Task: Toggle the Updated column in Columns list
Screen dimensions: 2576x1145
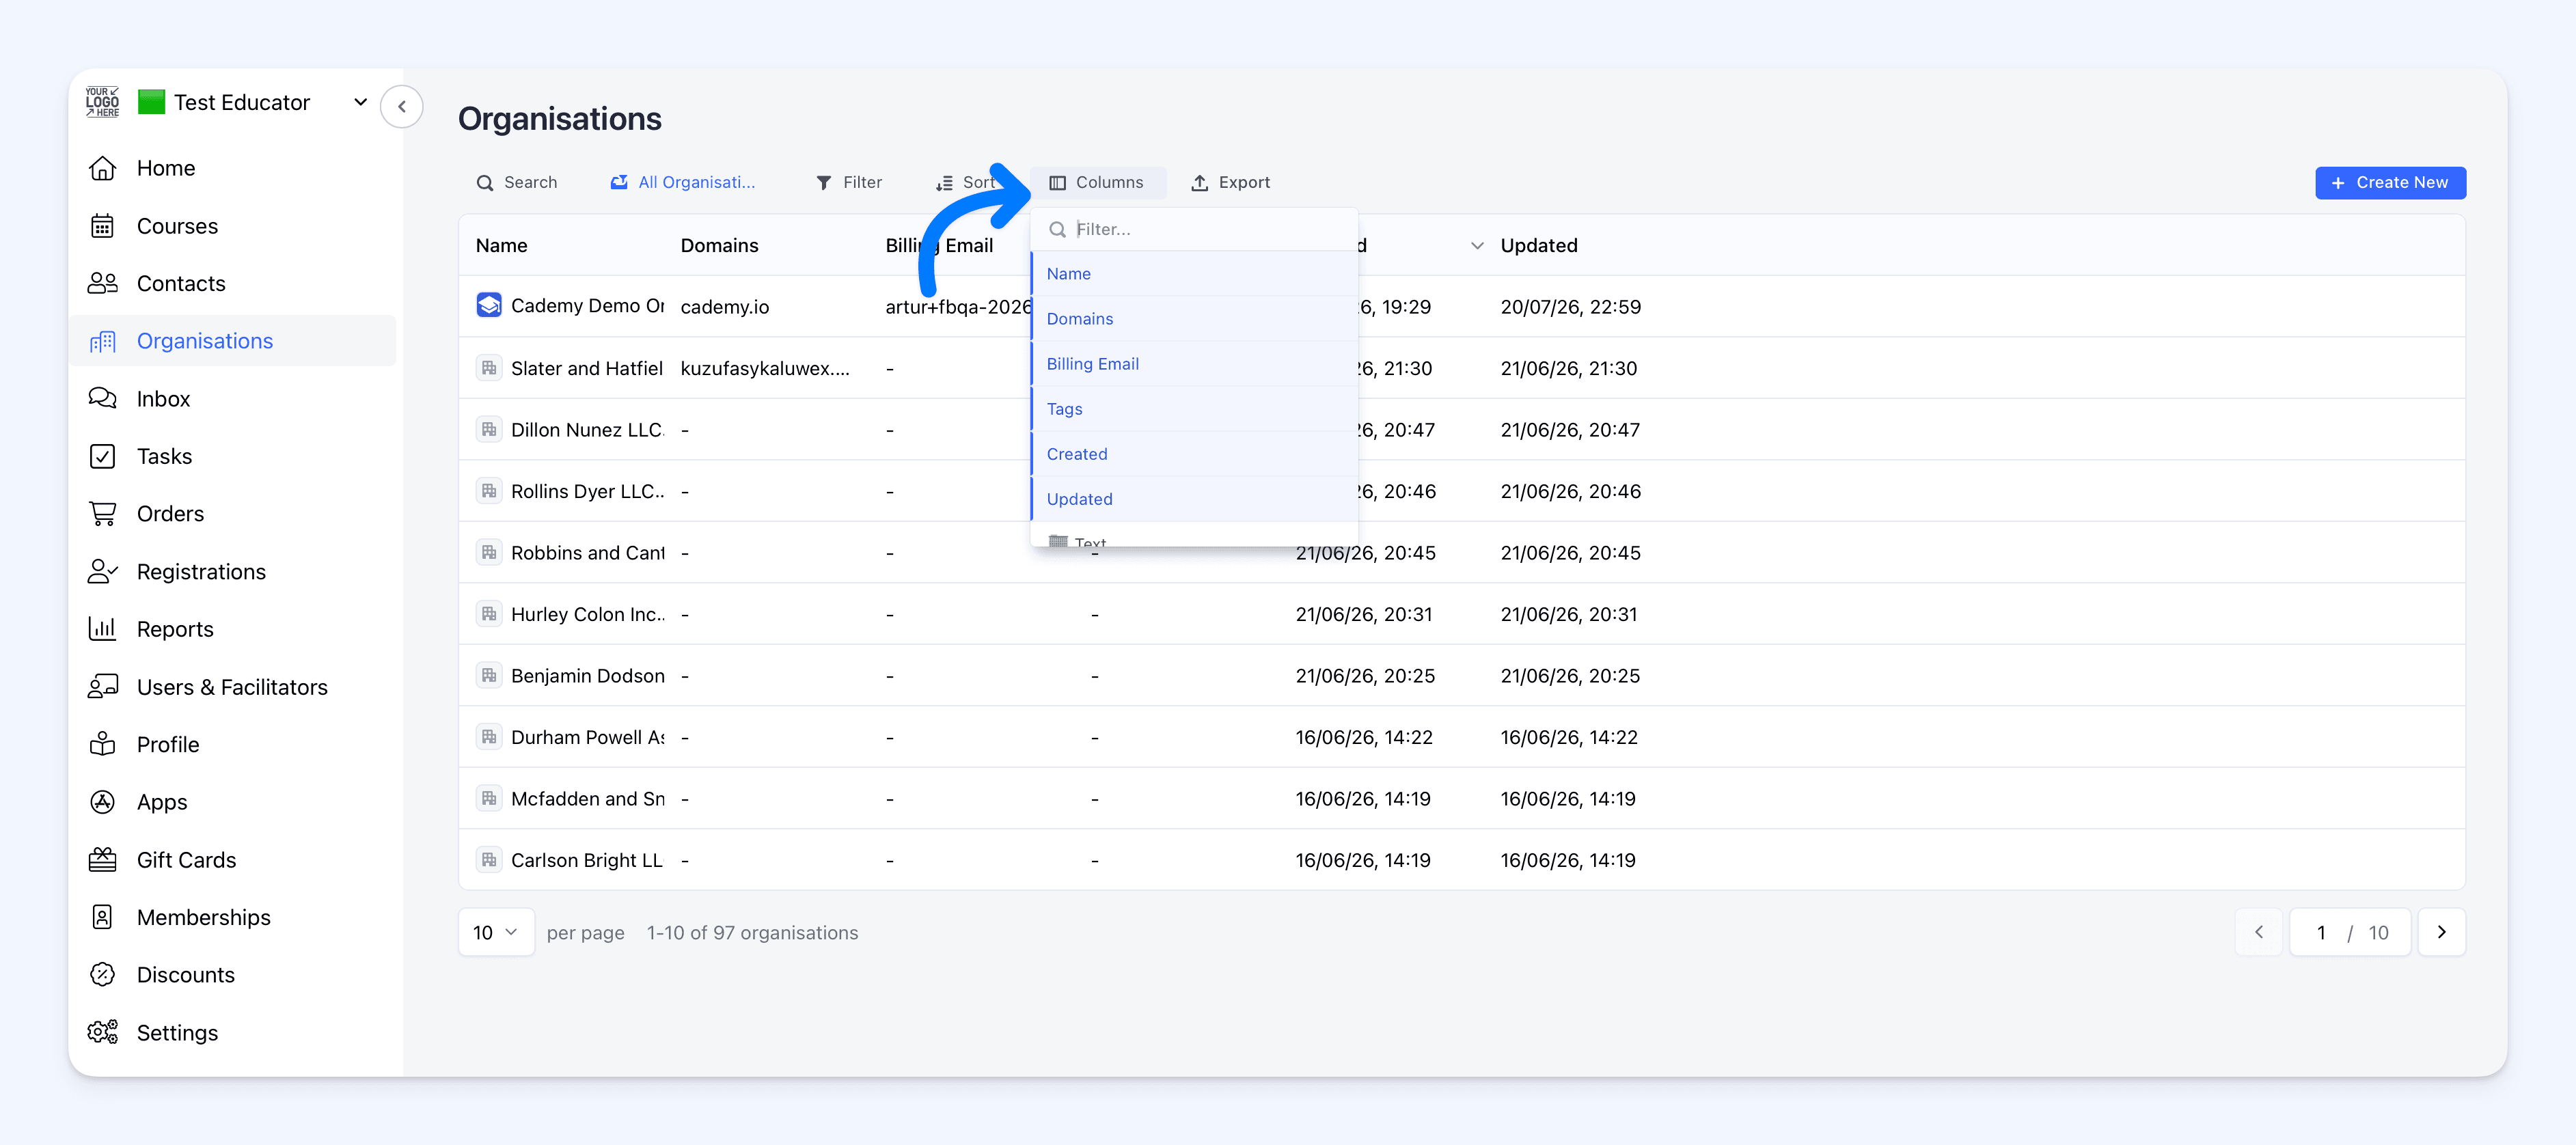Action: tap(1194, 499)
